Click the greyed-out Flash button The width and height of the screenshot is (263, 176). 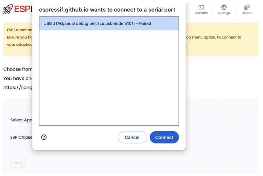pos(18,163)
